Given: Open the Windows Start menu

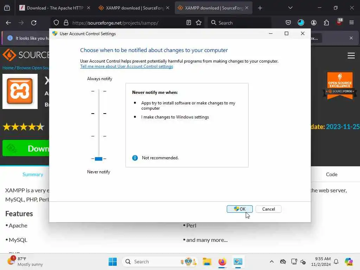Looking at the screenshot, I should point(112,262).
